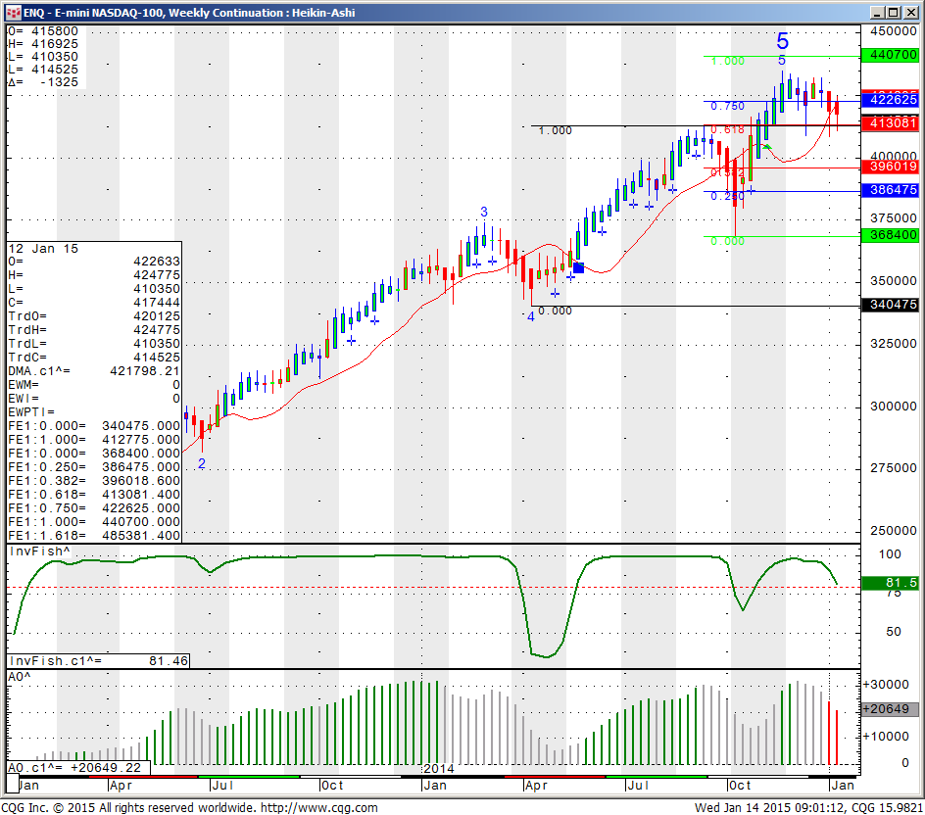Screen dimensions: 925x815
Task: Click the AO^ study label
Action: coord(19,676)
